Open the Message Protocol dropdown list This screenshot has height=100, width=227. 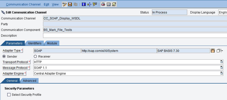coord(221,68)
